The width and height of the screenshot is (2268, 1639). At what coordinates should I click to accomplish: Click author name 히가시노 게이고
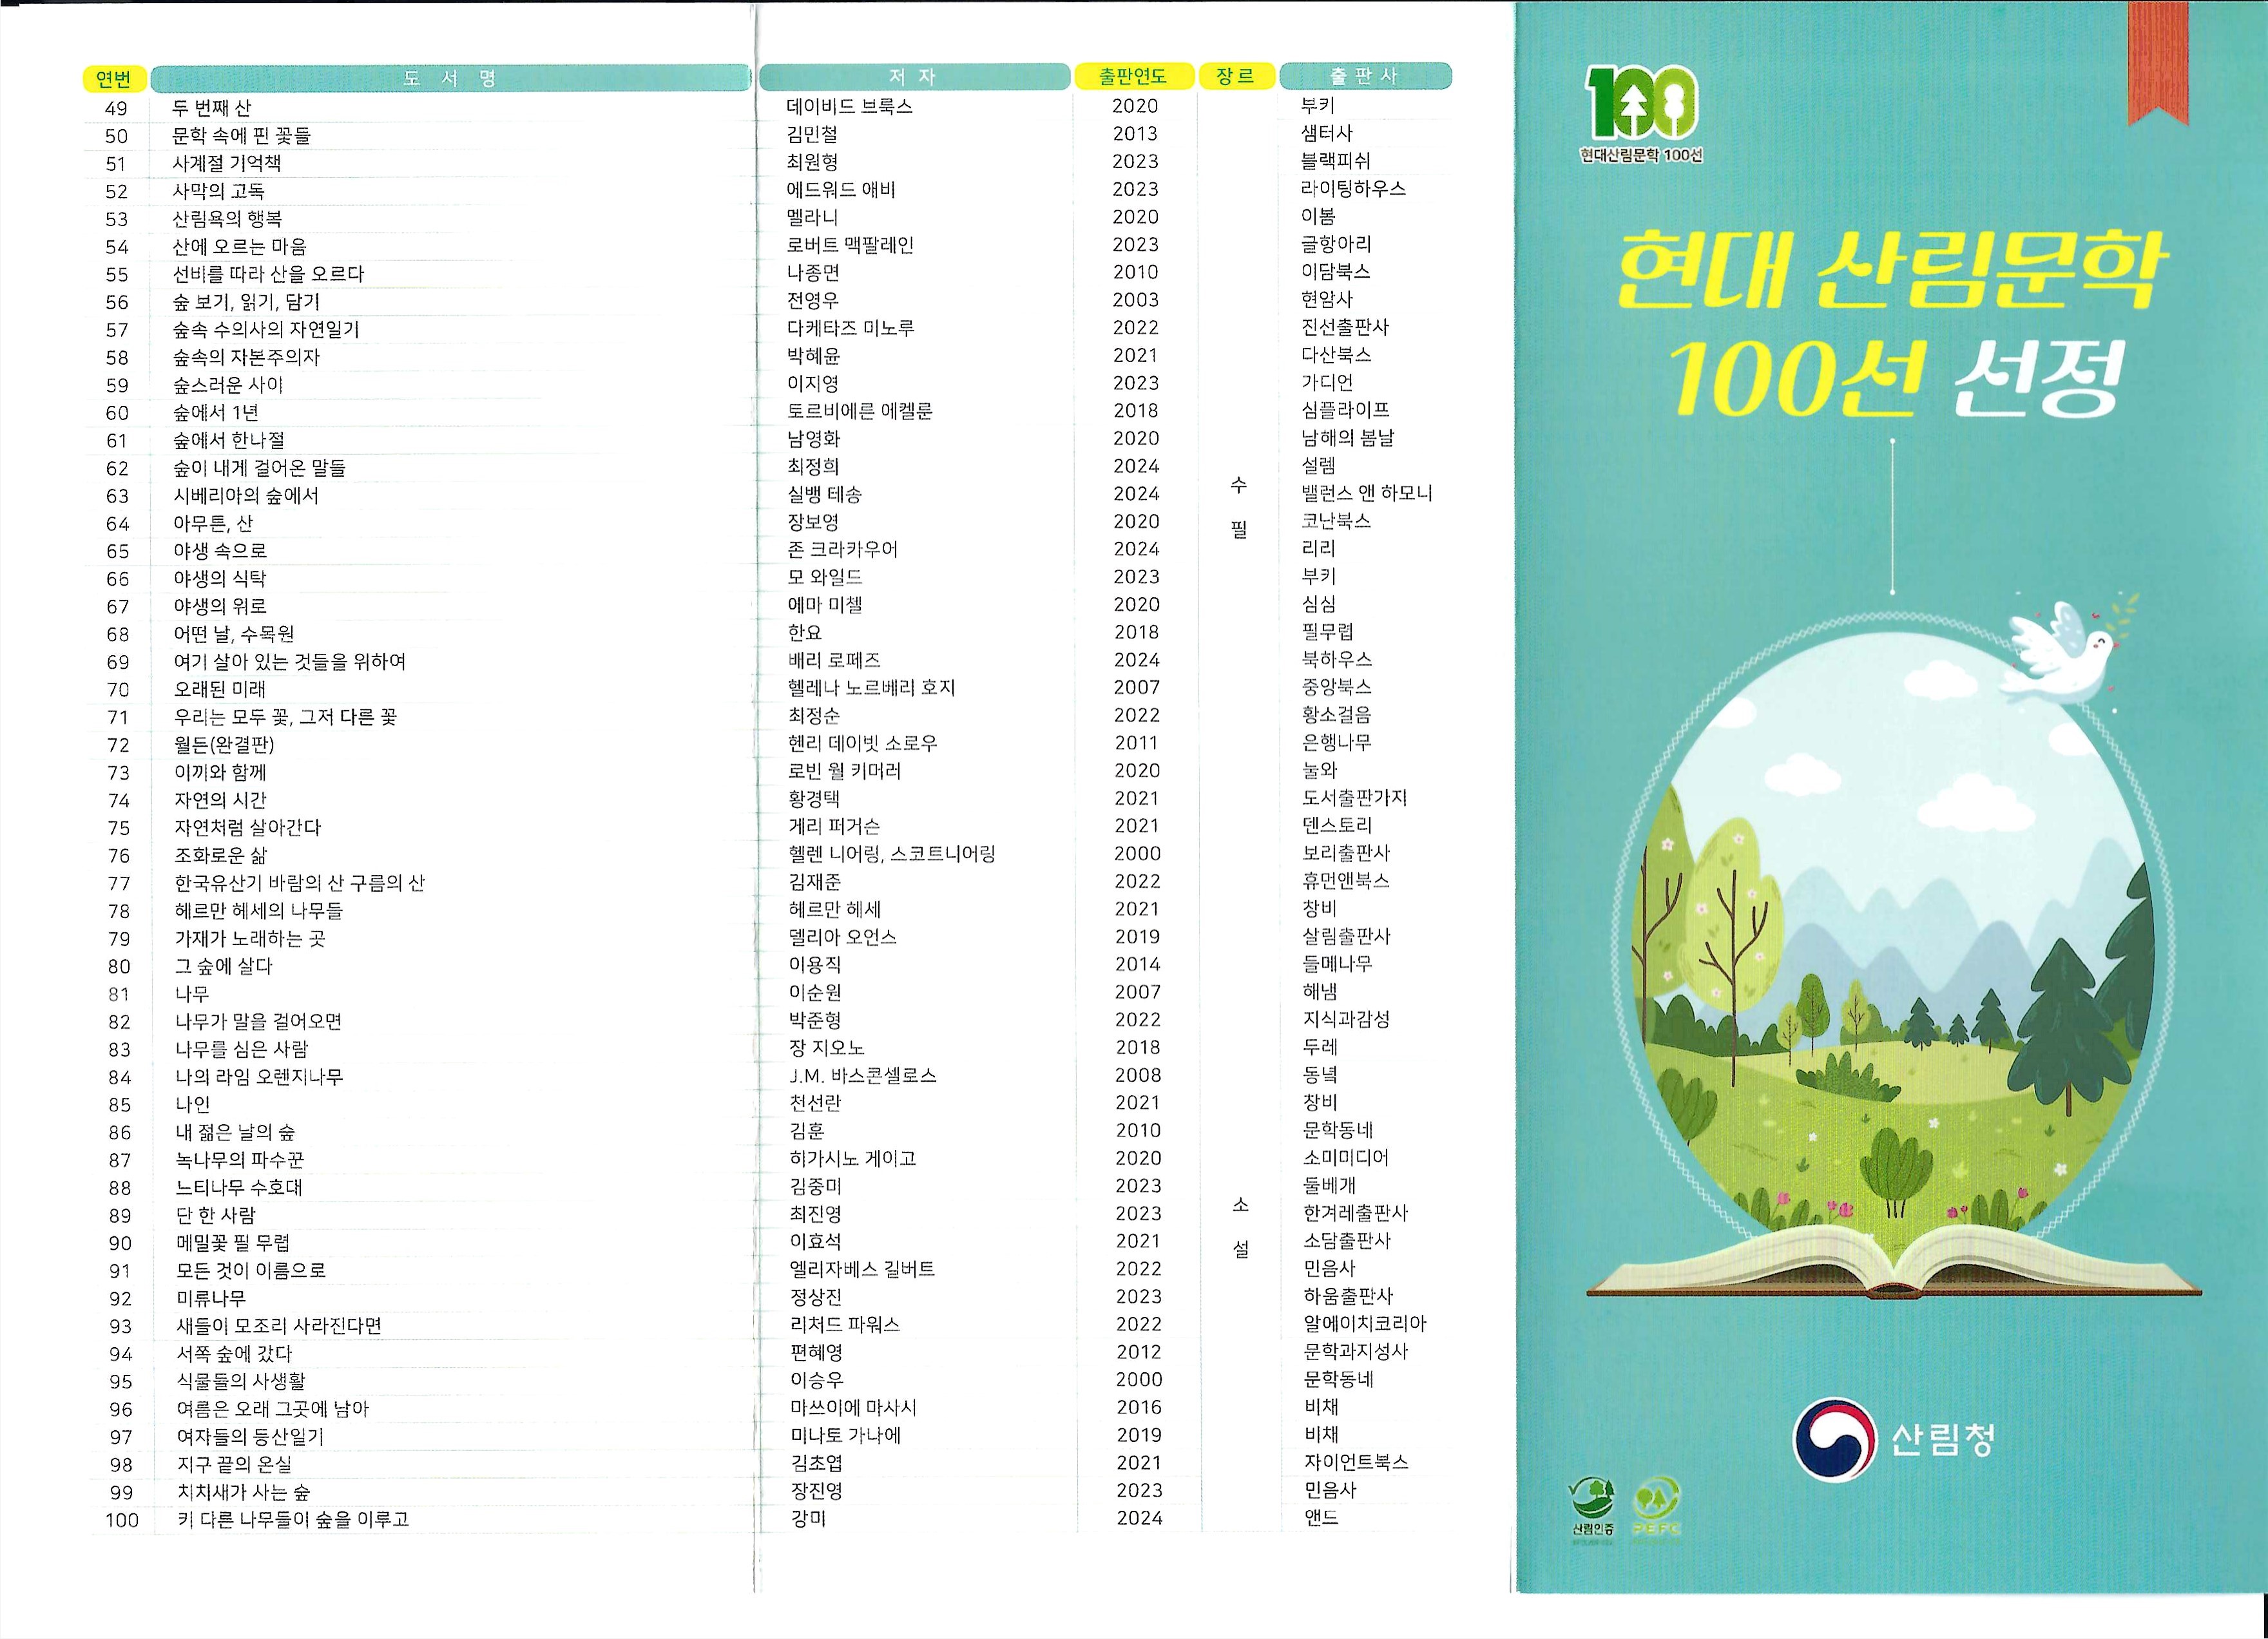coord(853,1159)
